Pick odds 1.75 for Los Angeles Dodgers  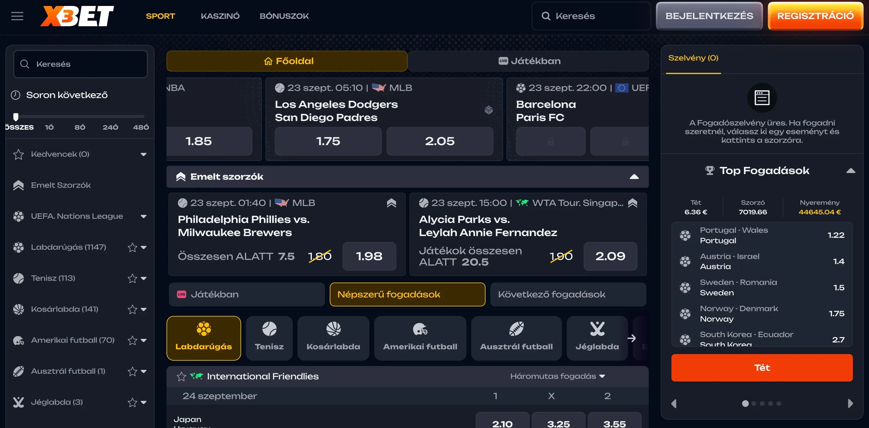(x=328, y=141)
